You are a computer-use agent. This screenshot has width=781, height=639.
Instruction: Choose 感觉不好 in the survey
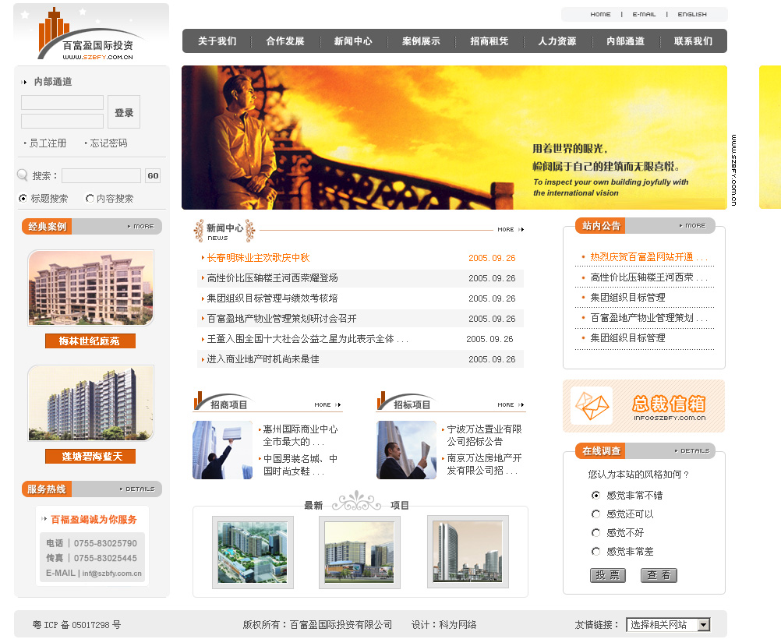coord(595,533)
